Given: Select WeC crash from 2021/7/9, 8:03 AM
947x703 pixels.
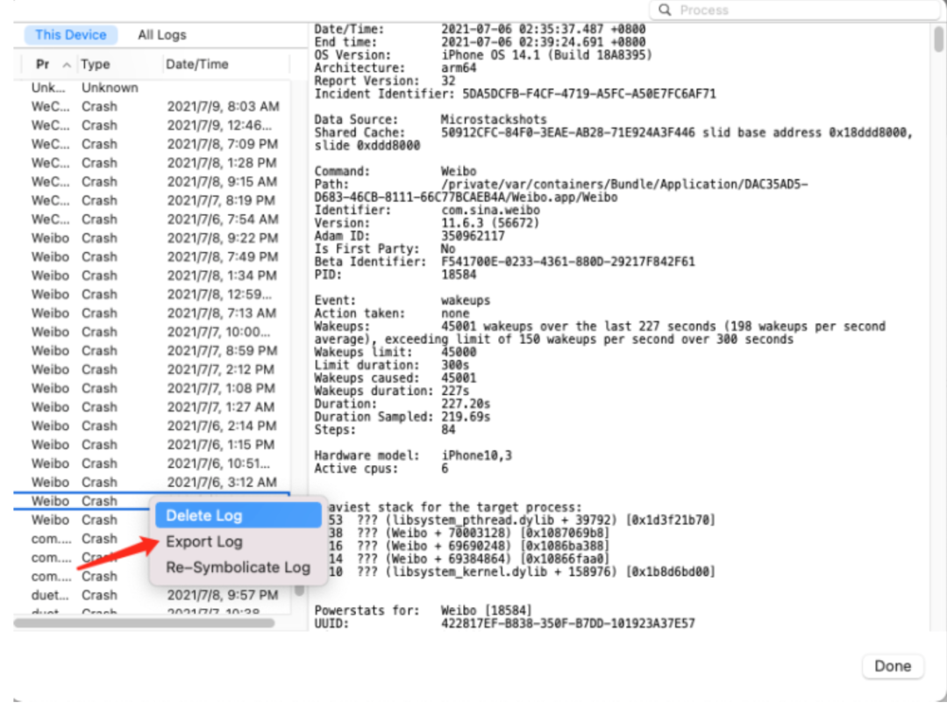Looking at the screenshot, I should 152,106.
